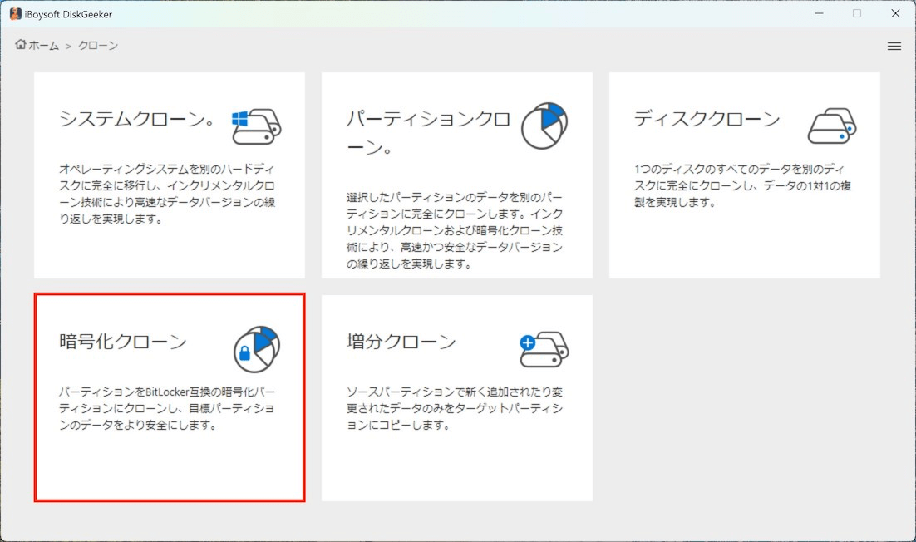916x542 pixels.
Task: Click the 増分クローン plus disk icon
Action: click(544, 349)
